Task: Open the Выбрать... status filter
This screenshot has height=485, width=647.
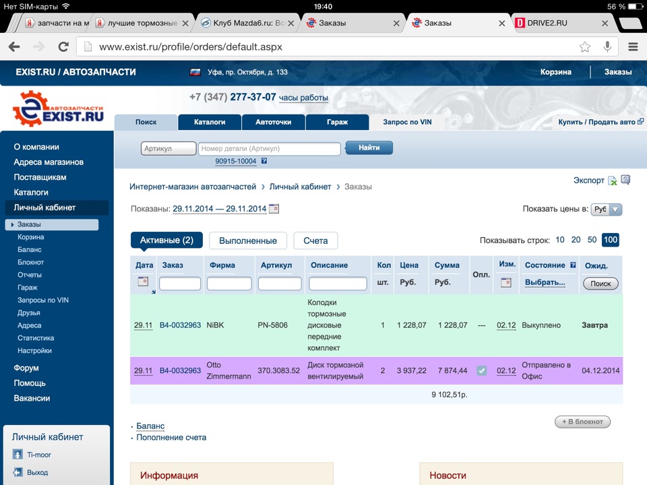Action: pyautogui.click(x=545, y=282)
